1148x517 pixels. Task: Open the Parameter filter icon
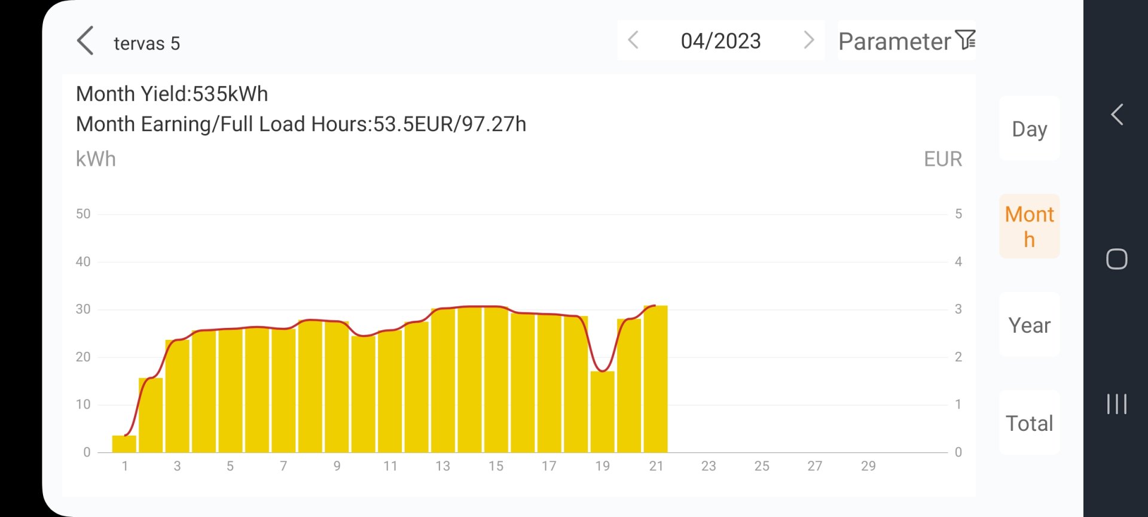(x=965, y=40)
